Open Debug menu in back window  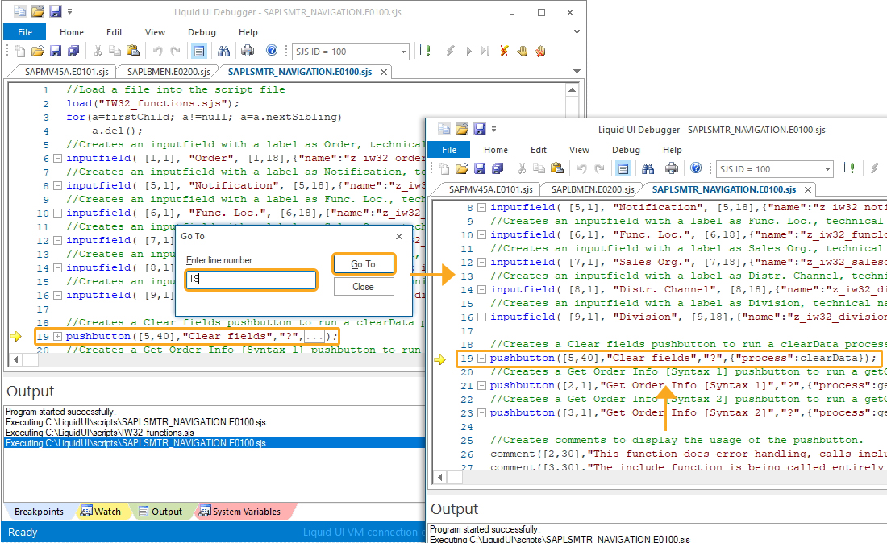(202, 32)
